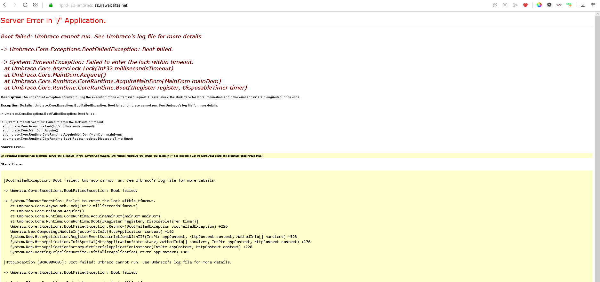Screen dimensions: 600x282
Task: Open the HTML validator code-check extension
Action: click(x=559, y=5)
